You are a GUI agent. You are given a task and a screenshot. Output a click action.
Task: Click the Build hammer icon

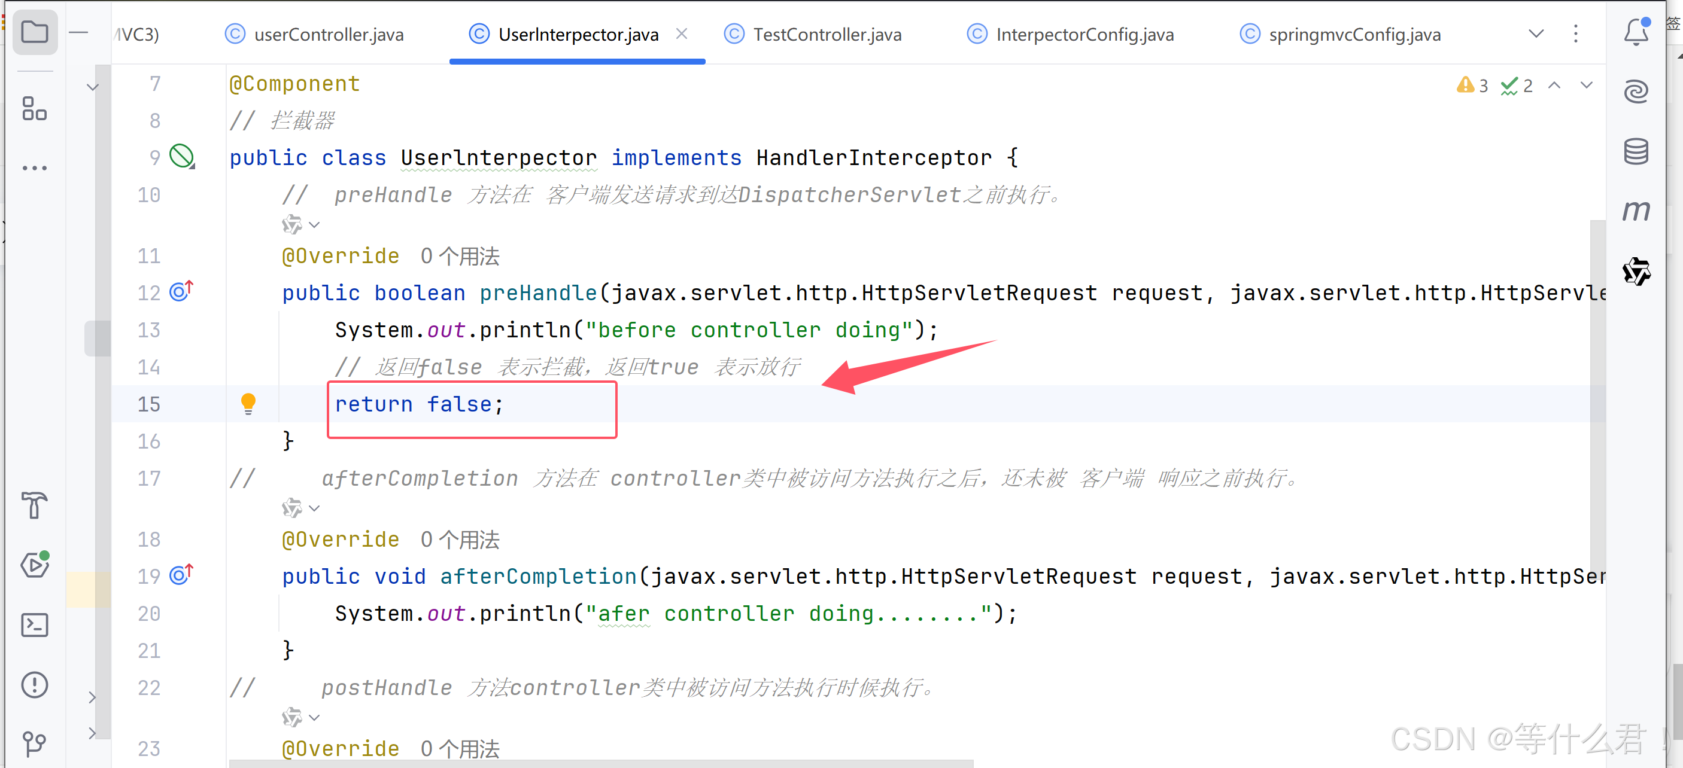tap(34, 505)
